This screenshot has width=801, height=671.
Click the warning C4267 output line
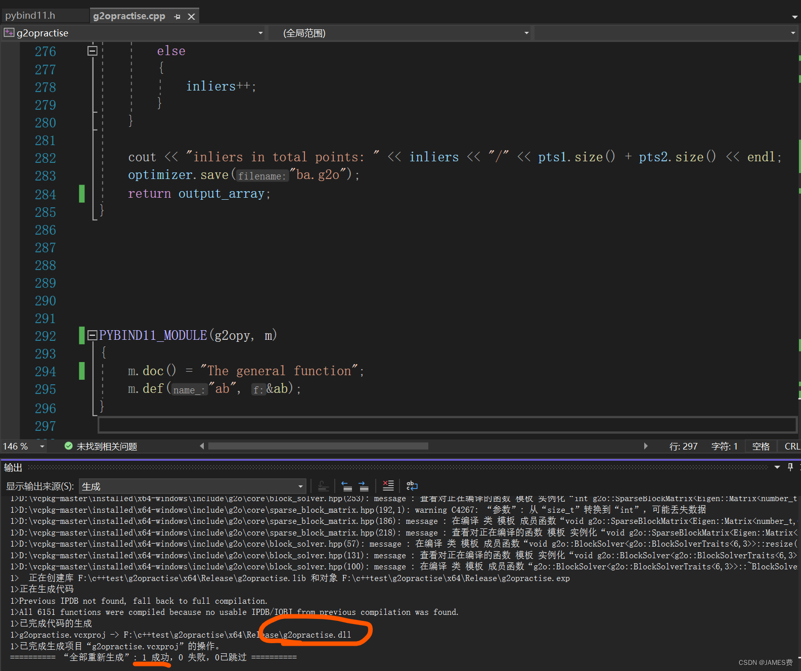(358, 510)
